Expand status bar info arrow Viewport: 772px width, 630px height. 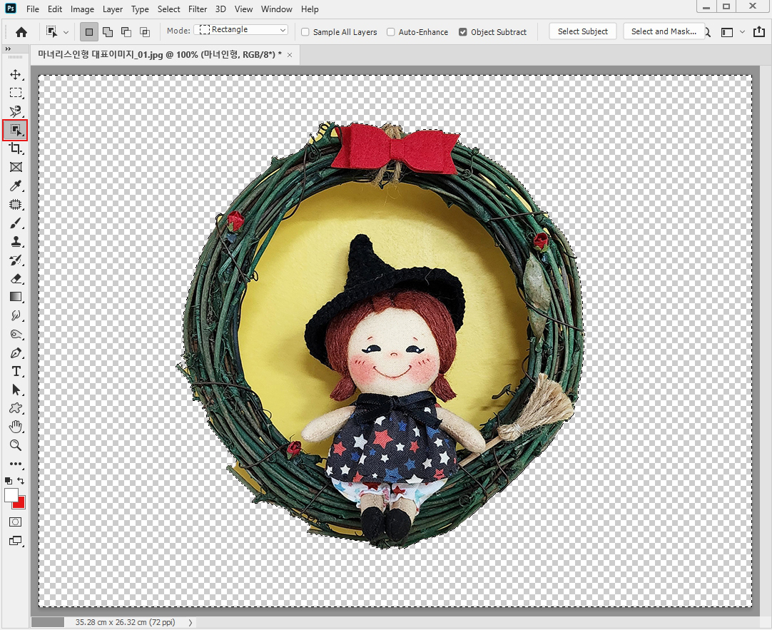pos(190,623)
